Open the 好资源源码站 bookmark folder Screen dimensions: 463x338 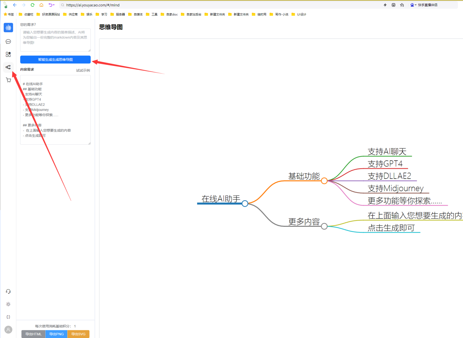coord(48,14)
